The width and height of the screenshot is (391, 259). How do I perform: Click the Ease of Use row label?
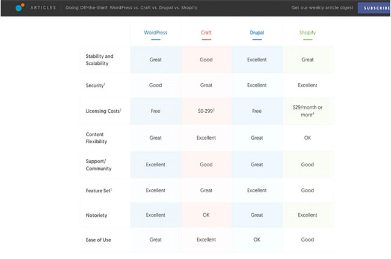point(99,240)
